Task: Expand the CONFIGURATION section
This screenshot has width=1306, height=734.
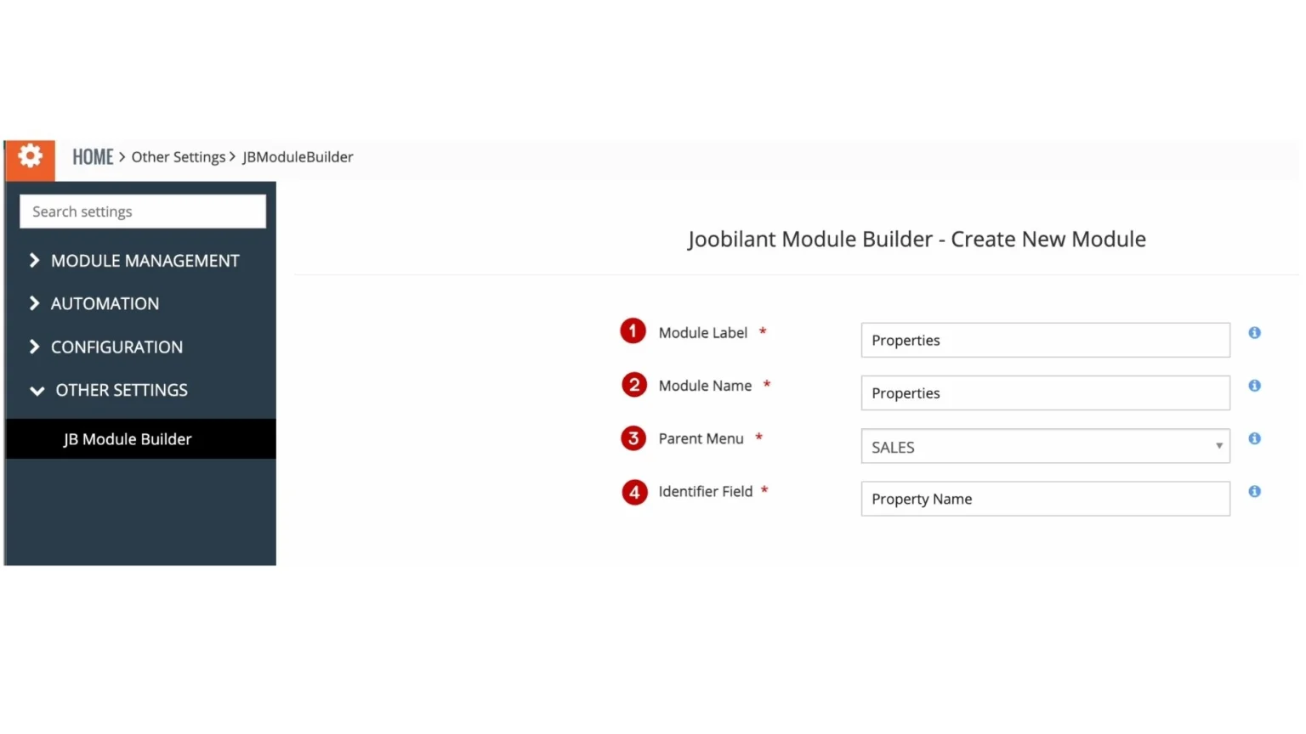Action: pyautogui.click(x=116, y=347)
